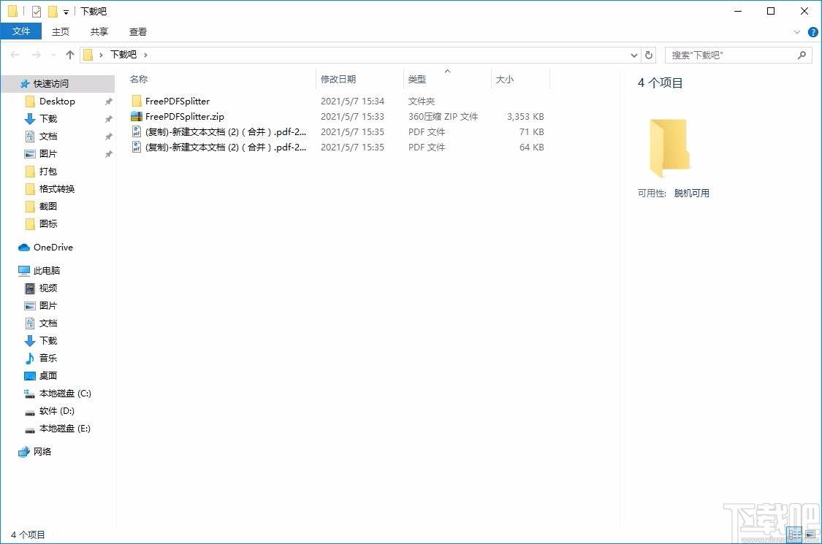The width and height of the screenshot is (822, 544).
Task: Switch to details view using the status bar icon
Action: click(794, 535)
